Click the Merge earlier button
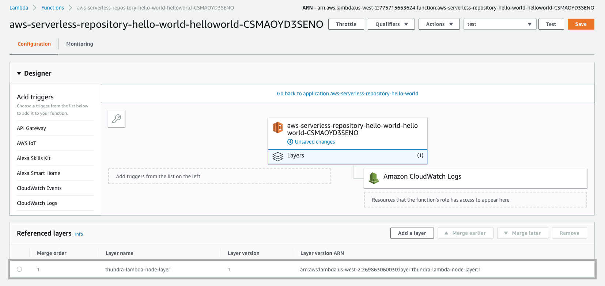The image size is (605, 286). click(465, 233)
